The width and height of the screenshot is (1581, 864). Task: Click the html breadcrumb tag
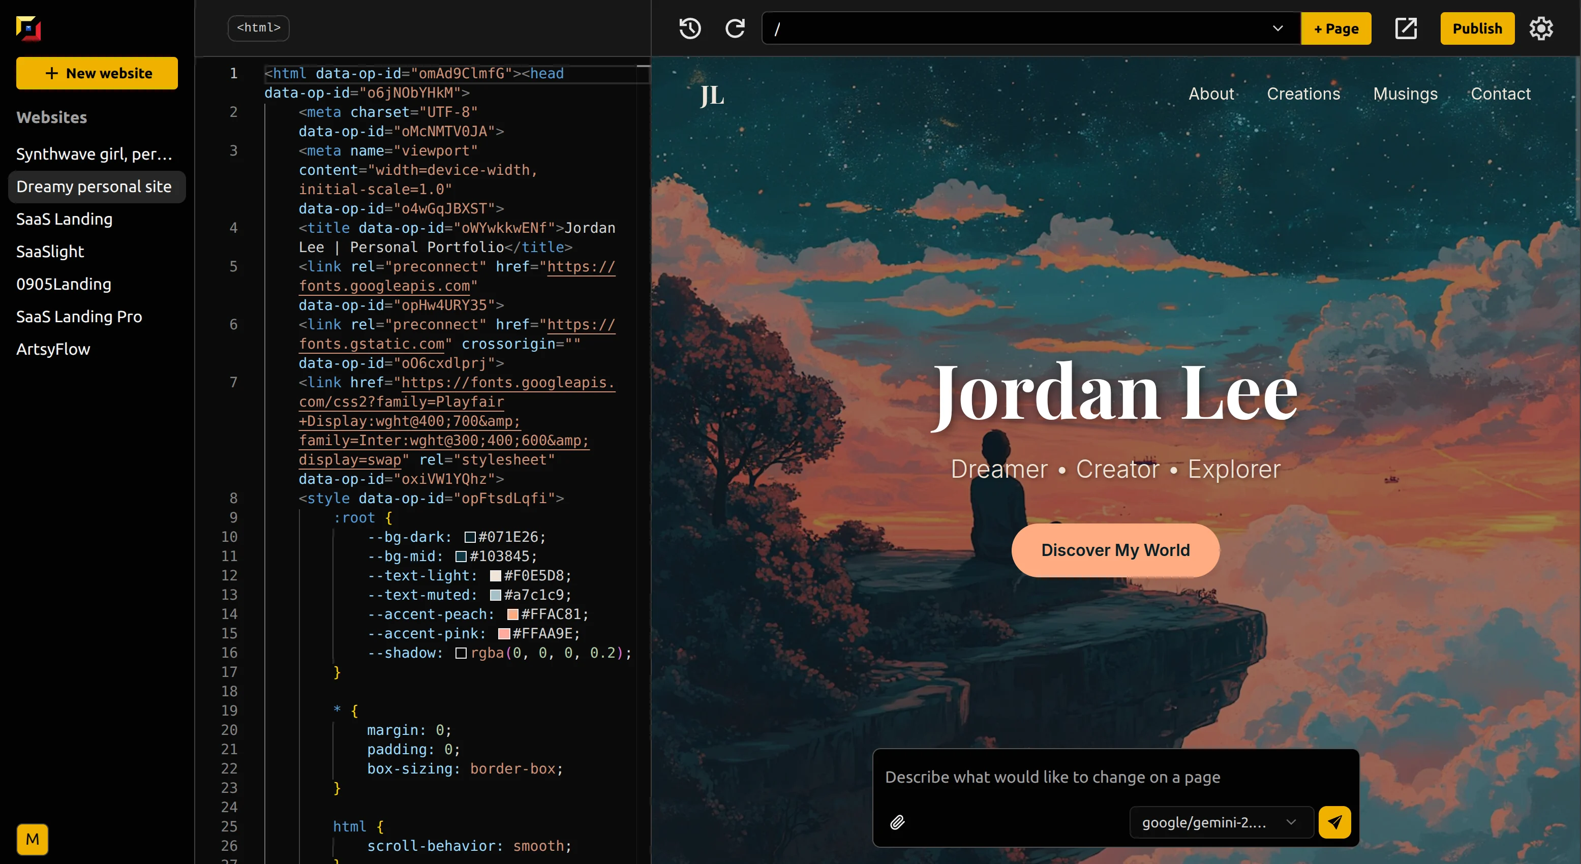[x=258, y=28]
